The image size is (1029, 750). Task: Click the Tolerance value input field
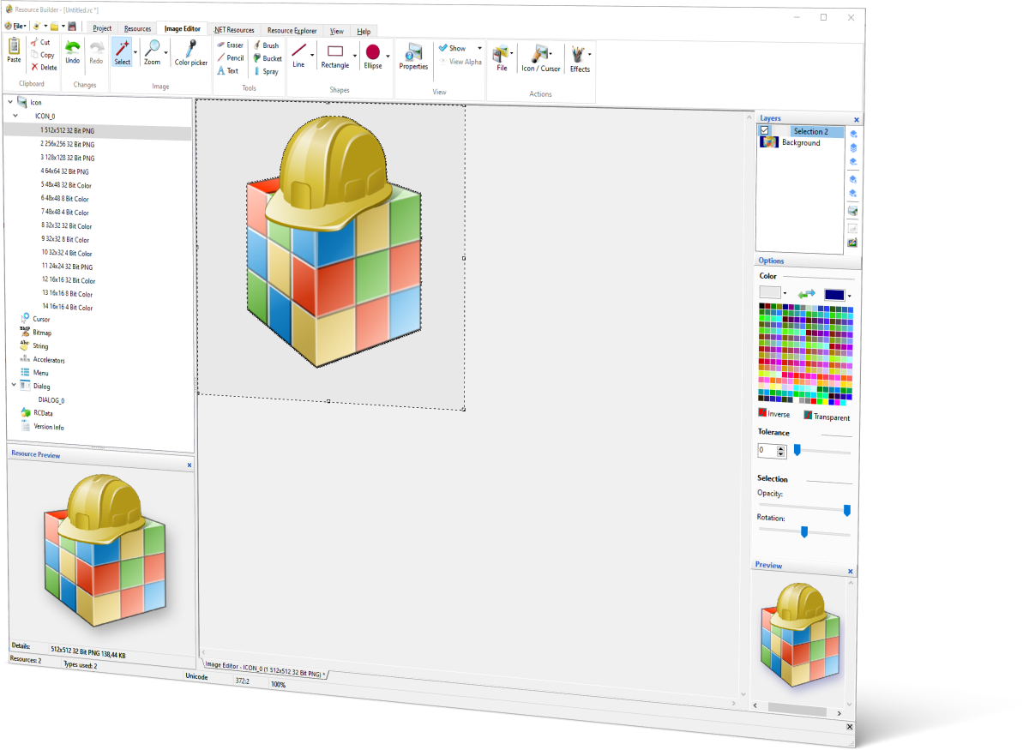[767, 450]
